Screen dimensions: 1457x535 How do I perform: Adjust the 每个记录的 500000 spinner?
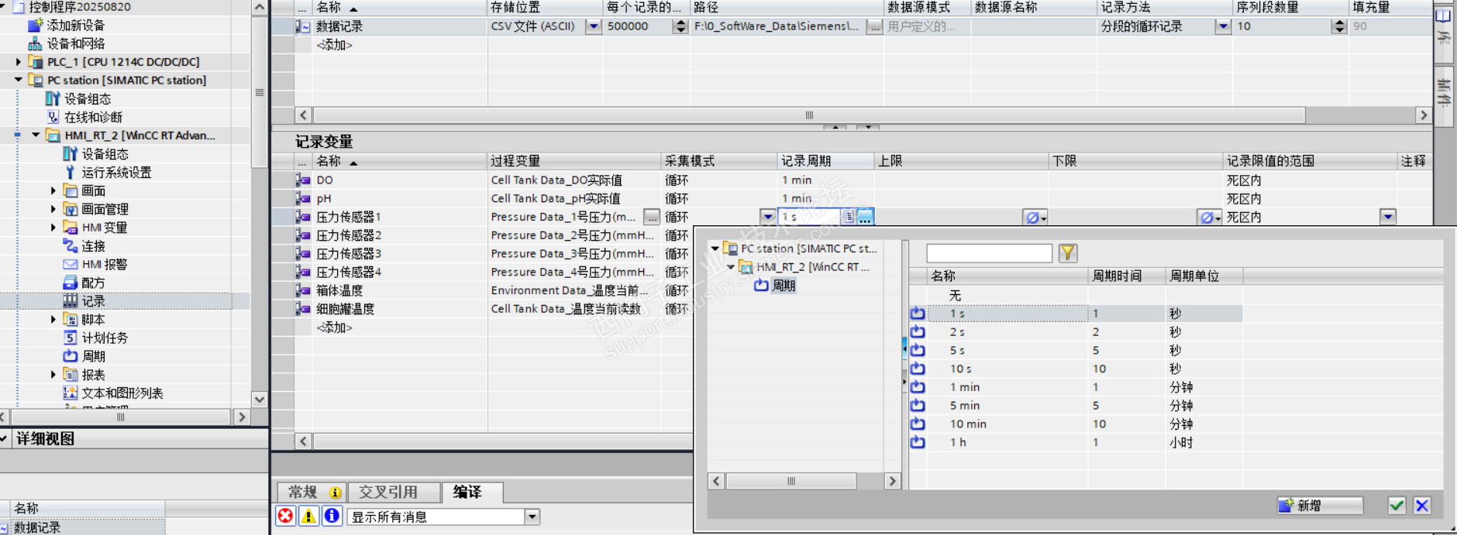point(680,26)
